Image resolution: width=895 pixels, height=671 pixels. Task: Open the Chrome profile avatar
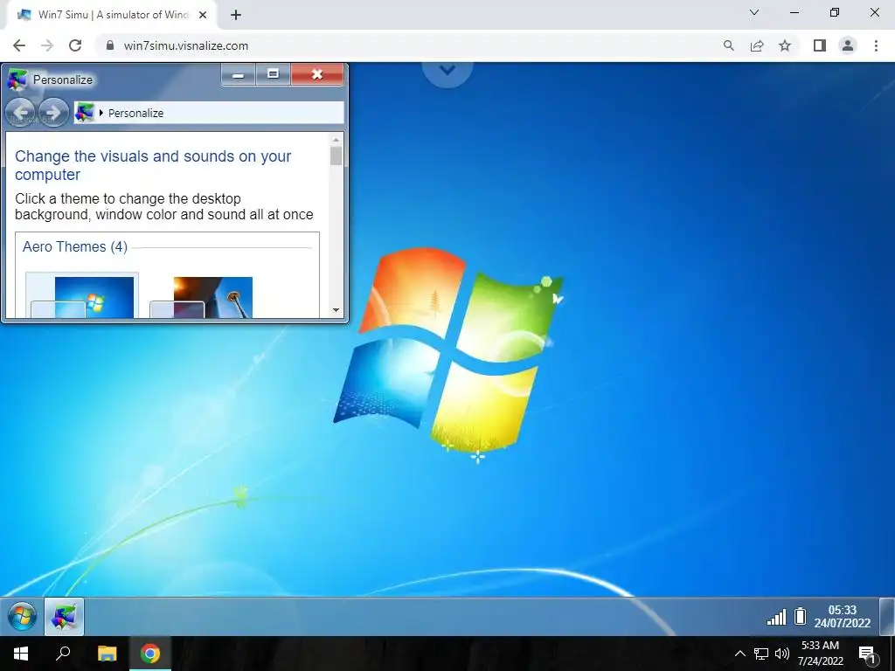coord(848,45)
